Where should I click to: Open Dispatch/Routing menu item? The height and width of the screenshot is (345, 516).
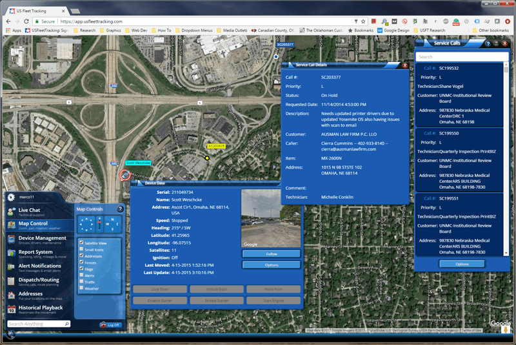pos(39,282)
